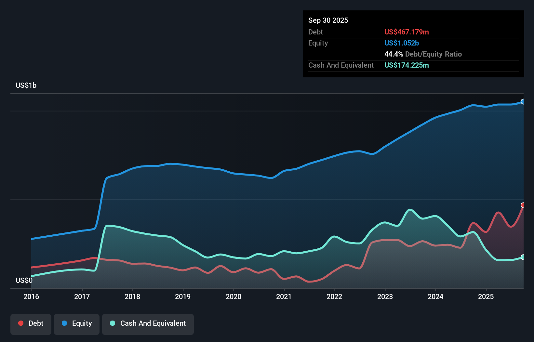Click the US$467.179m debt value

(407, 32)
